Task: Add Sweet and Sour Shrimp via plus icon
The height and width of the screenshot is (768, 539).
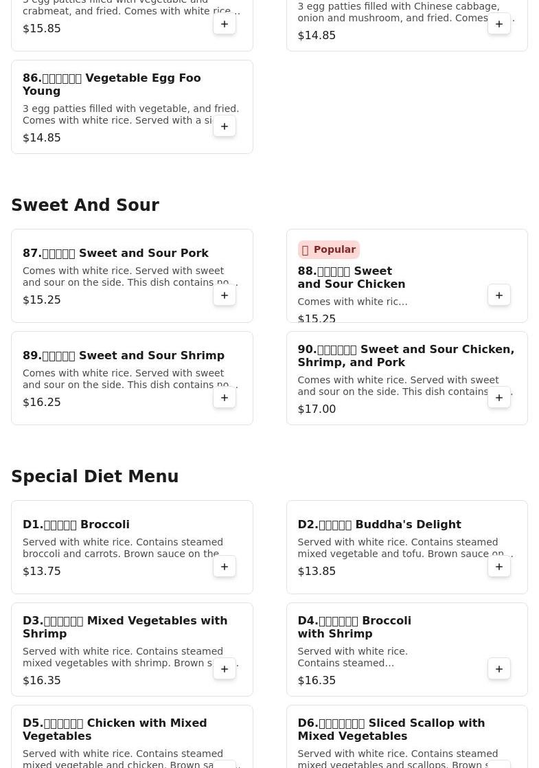Action: [225, 398]
